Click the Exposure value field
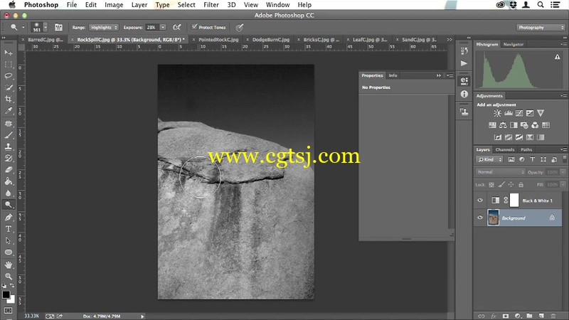 pos(151,27)
